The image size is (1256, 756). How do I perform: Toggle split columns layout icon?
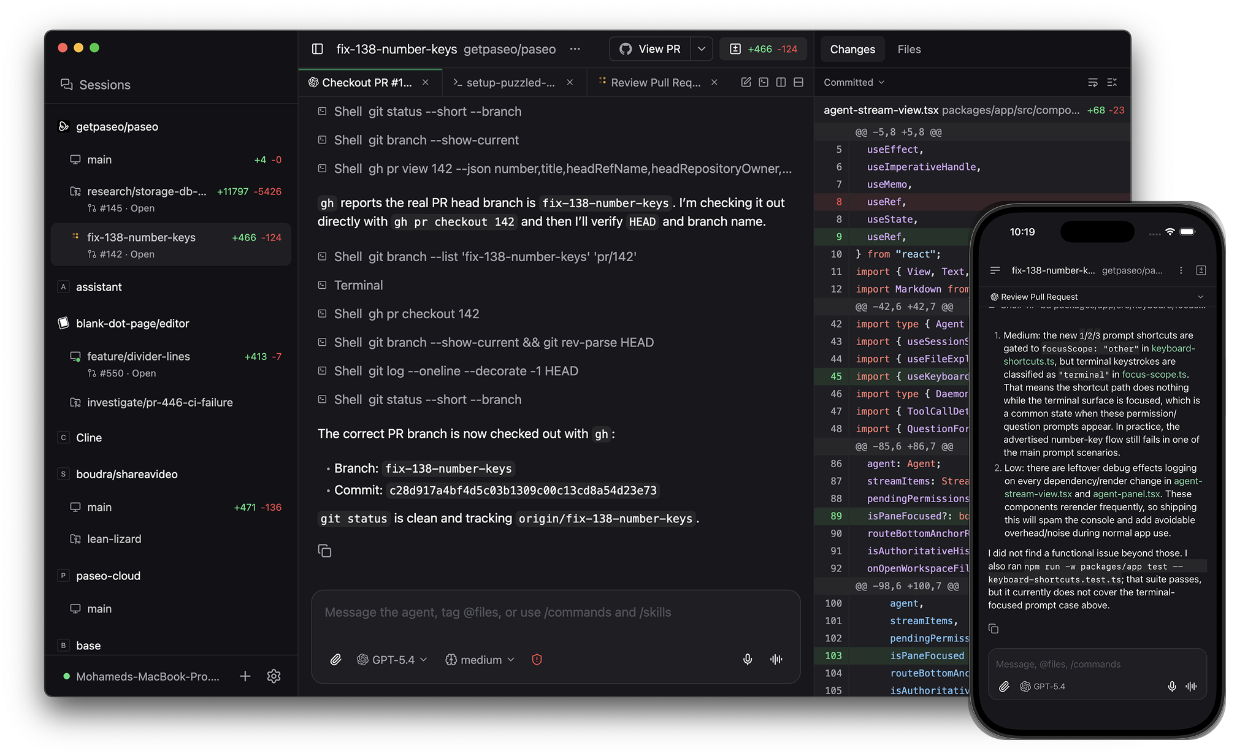coord(781,82)
